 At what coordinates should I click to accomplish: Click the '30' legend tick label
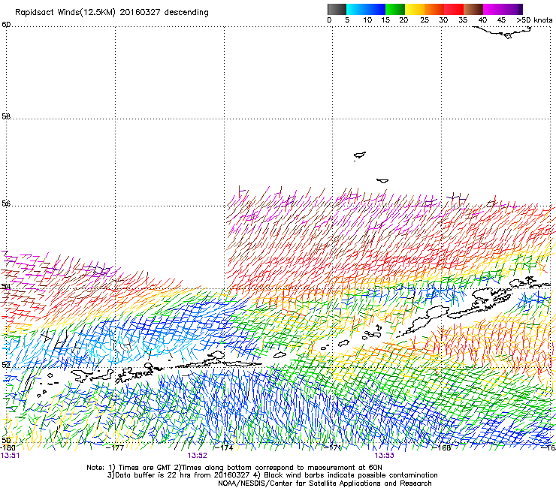[x=443, y=20]
